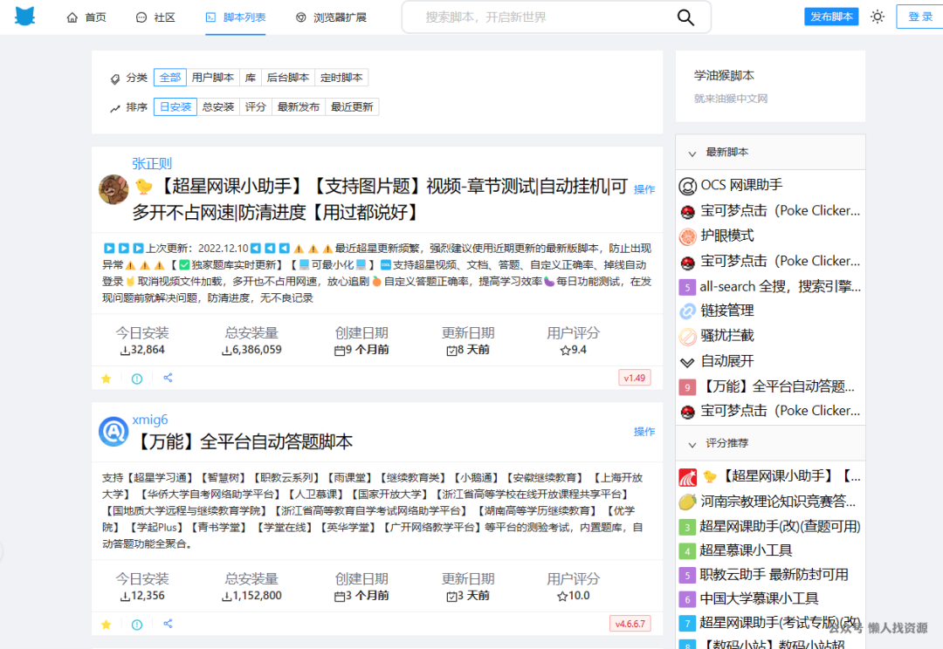Click star favorite icon on v1.49 card

pos(107,379)
